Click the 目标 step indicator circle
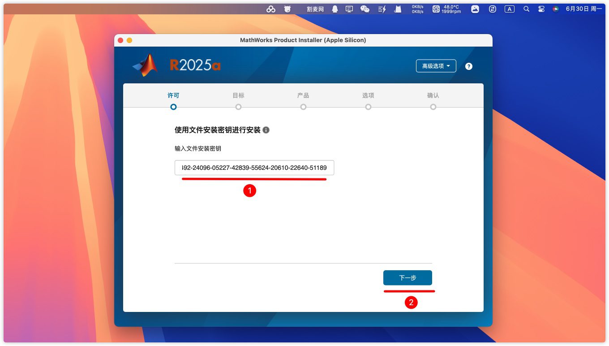609x346 pixels. click(238, 107)
